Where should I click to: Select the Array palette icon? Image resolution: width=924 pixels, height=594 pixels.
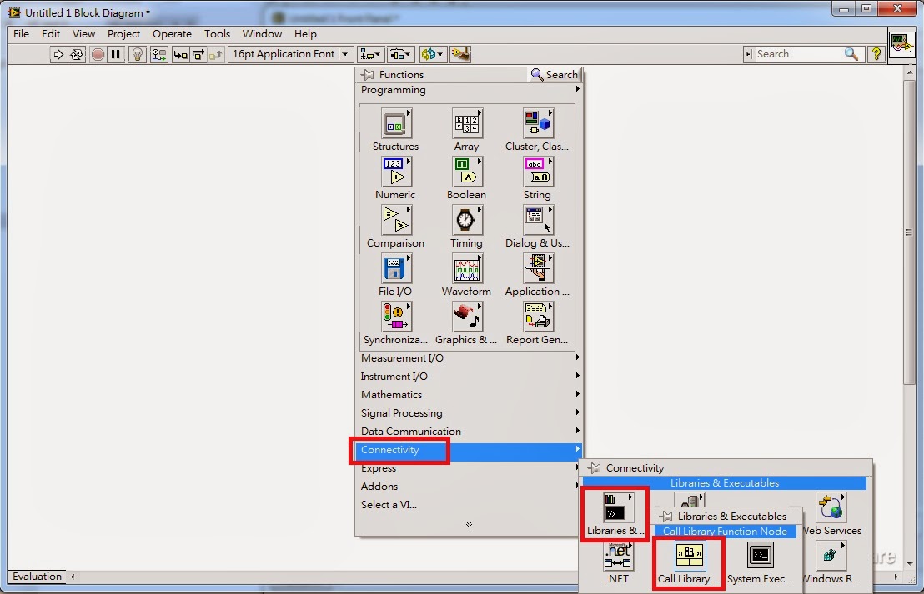[x=466, y=123]
